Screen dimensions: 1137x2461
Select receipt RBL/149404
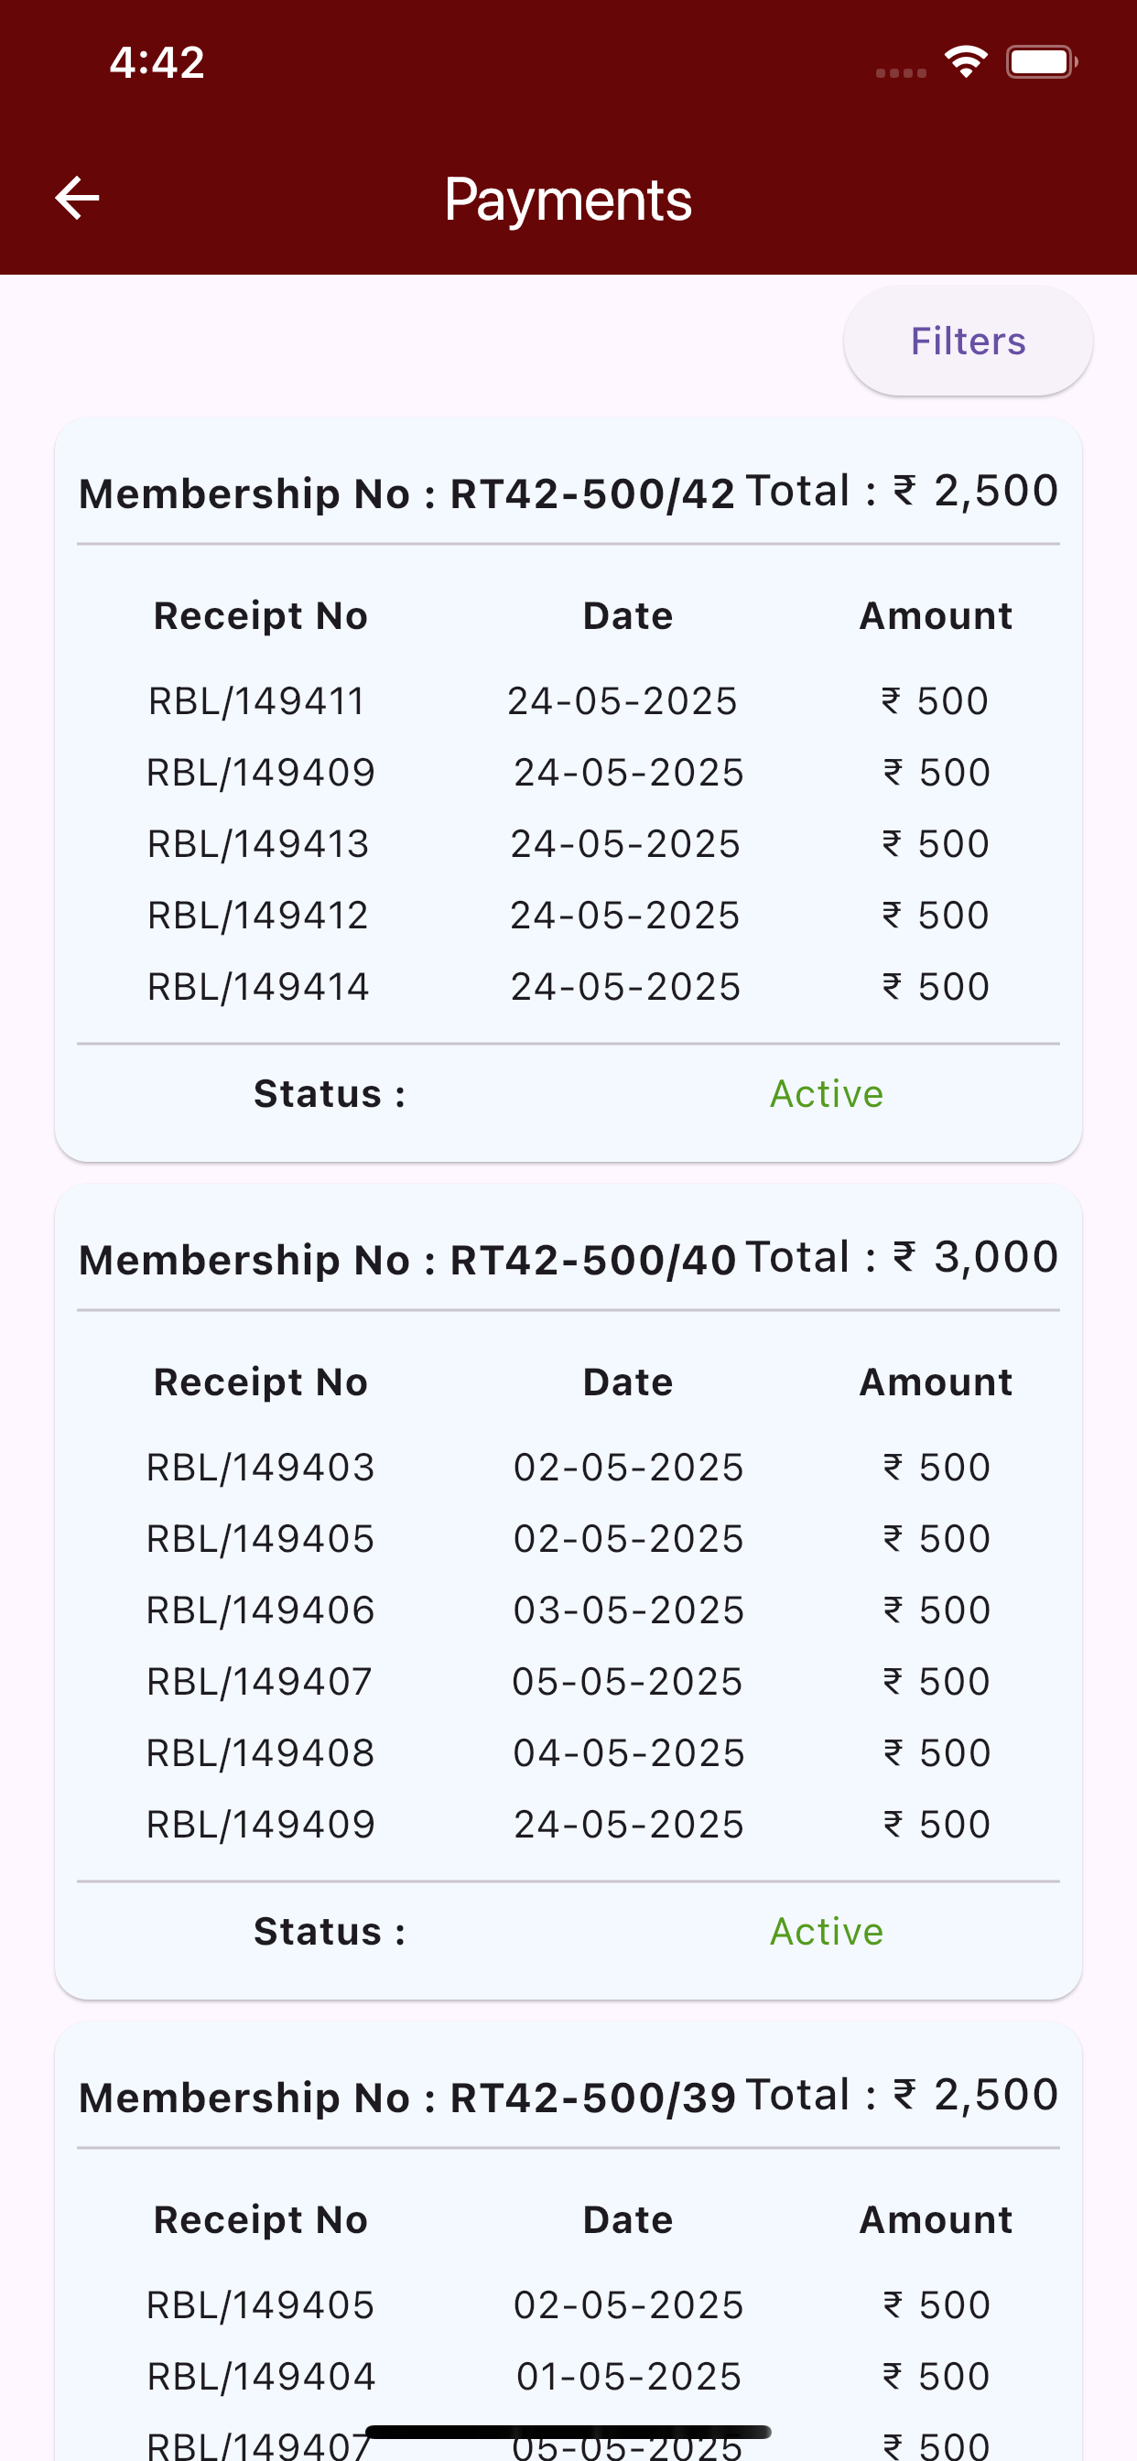[568, 2377]
